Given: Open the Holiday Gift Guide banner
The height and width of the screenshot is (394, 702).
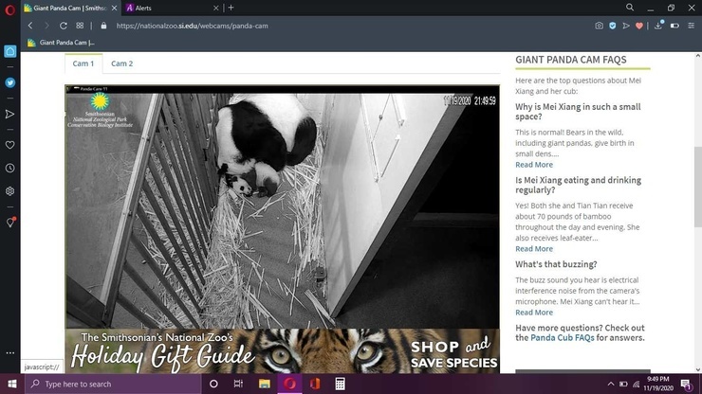Looking at the screenshot, I should pos(282,351).
